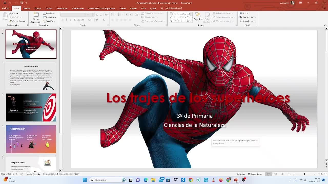
Task: Open the Organizar arrange tool
Action: click(198, 17)
